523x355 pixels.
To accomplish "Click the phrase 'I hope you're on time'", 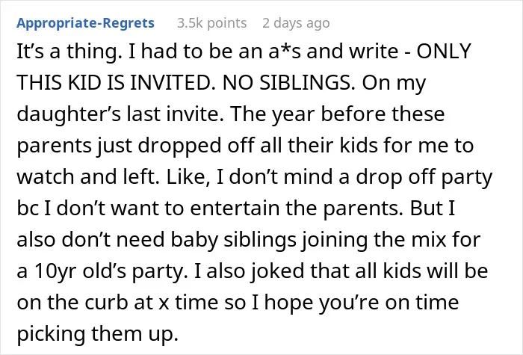I will click(x=355, y=303).
